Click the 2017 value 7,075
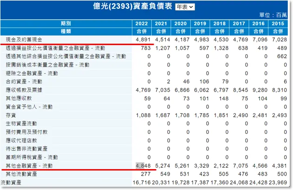This screenshot has height=190, width=293. coord(241,166)
